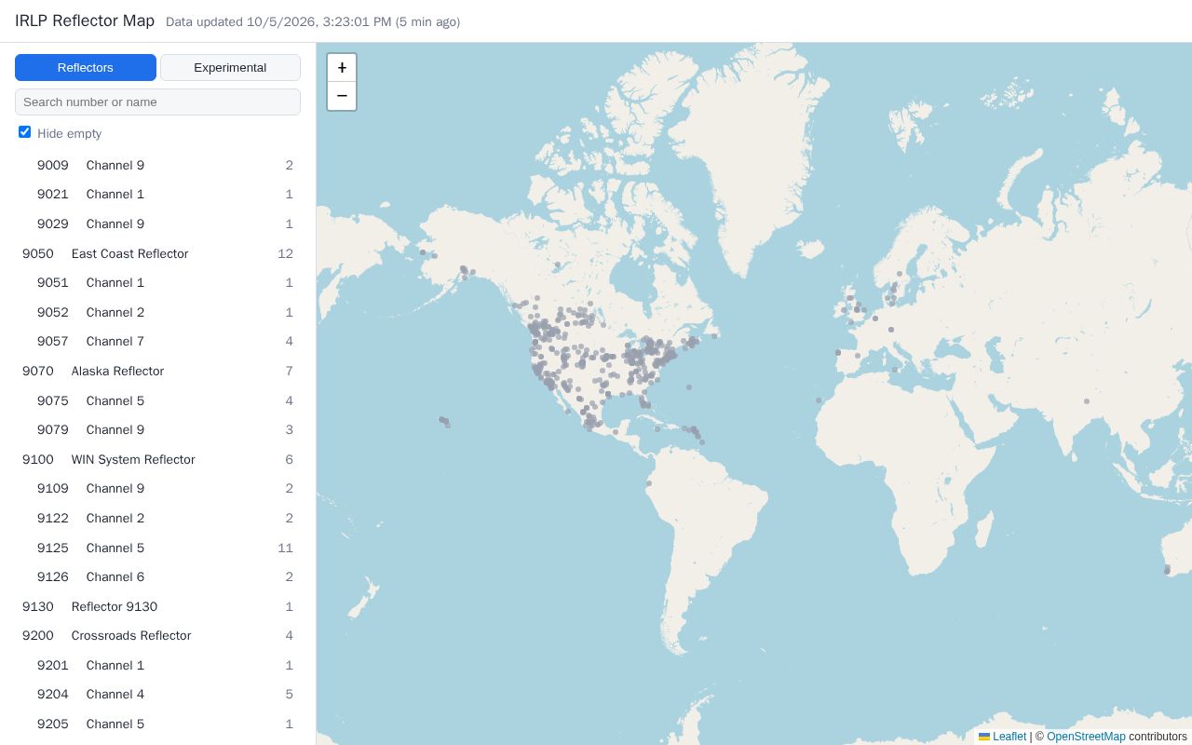Select 9050 East Coast Reflector

coord(157,253)
